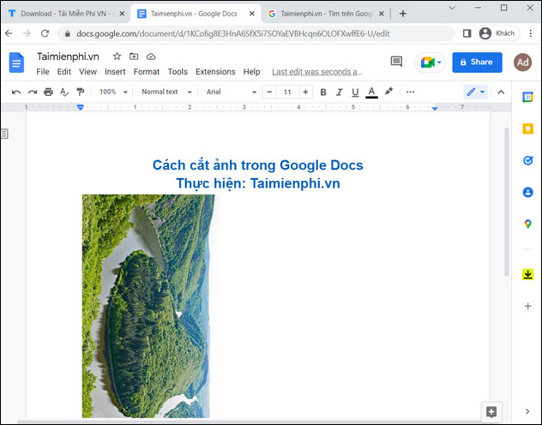Open the Extensions menu

coord(215,72)
